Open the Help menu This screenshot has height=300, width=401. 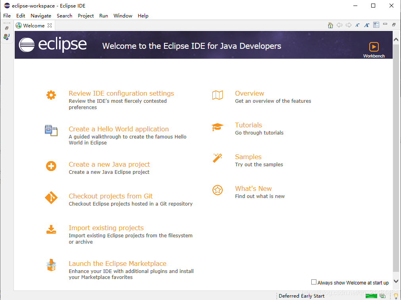tap(143, 15)
